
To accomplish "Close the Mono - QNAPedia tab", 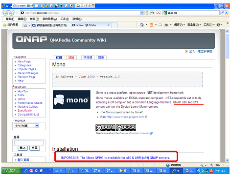I will 108,25.
